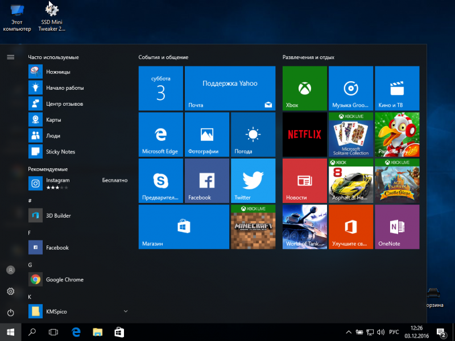Screen dimensions: 455x341
Task: Open Task View on the taskbar
Action: (53, 332)
